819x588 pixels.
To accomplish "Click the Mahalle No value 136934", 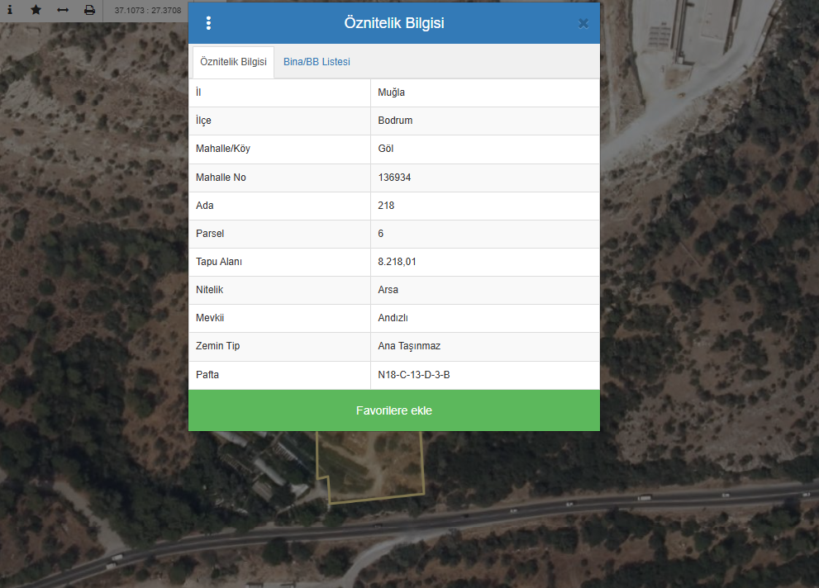I will 394,178.
